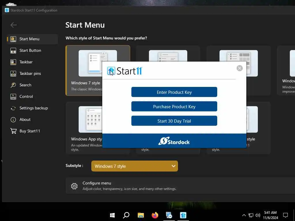This screenshot has height=221, width=295.
Task: Click Enter Product Key button
Action: tap(174, 92)
